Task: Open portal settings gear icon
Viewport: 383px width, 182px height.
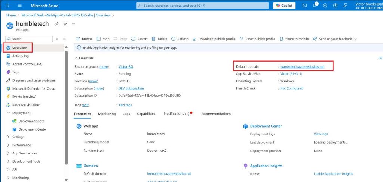Action: pyautogui.click(x=325, y=6)
